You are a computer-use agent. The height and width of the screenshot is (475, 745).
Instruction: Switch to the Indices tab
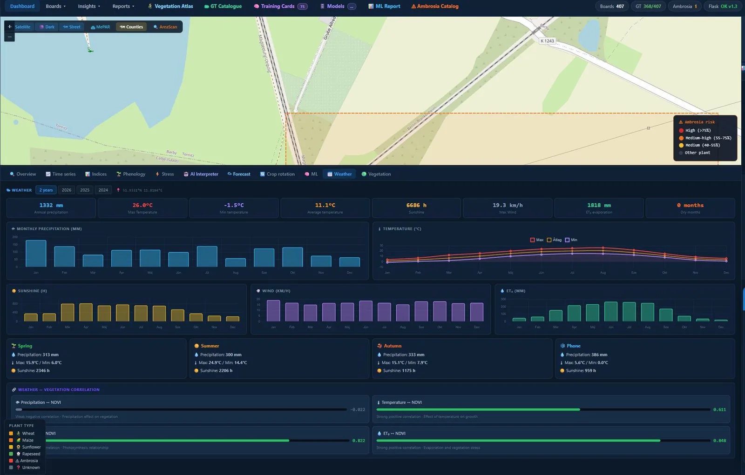[x=96, y=174]
